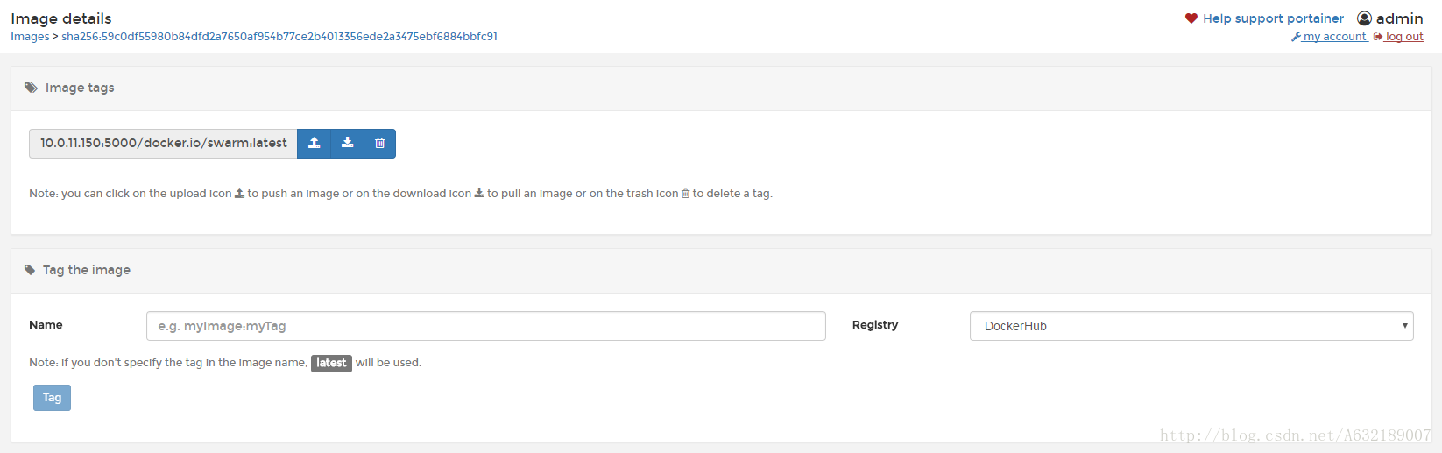Click the admin user avatar icon
Screen dimensions: 1442x453
[x=1364, y=18]
